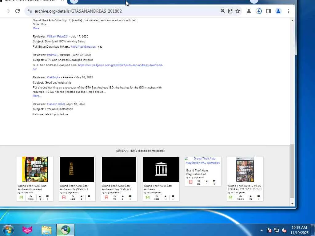Open reviewer karim33 profile
The image size is (315, 236).
52,55
